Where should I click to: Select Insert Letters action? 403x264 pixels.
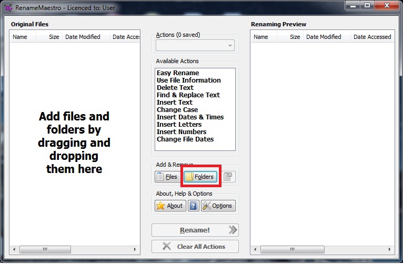[179, 125]
